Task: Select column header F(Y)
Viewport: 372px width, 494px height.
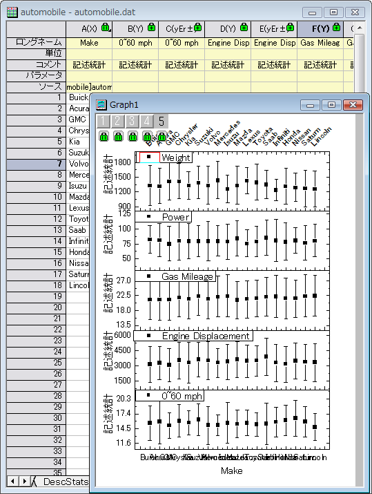Action: tap(320, 29)
